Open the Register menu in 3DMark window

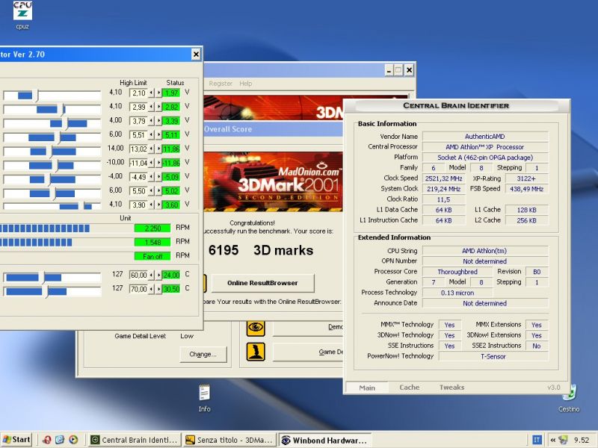coord(221,84)
